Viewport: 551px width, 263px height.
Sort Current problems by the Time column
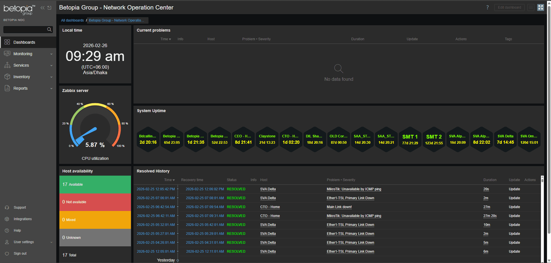tap(166, 39)
